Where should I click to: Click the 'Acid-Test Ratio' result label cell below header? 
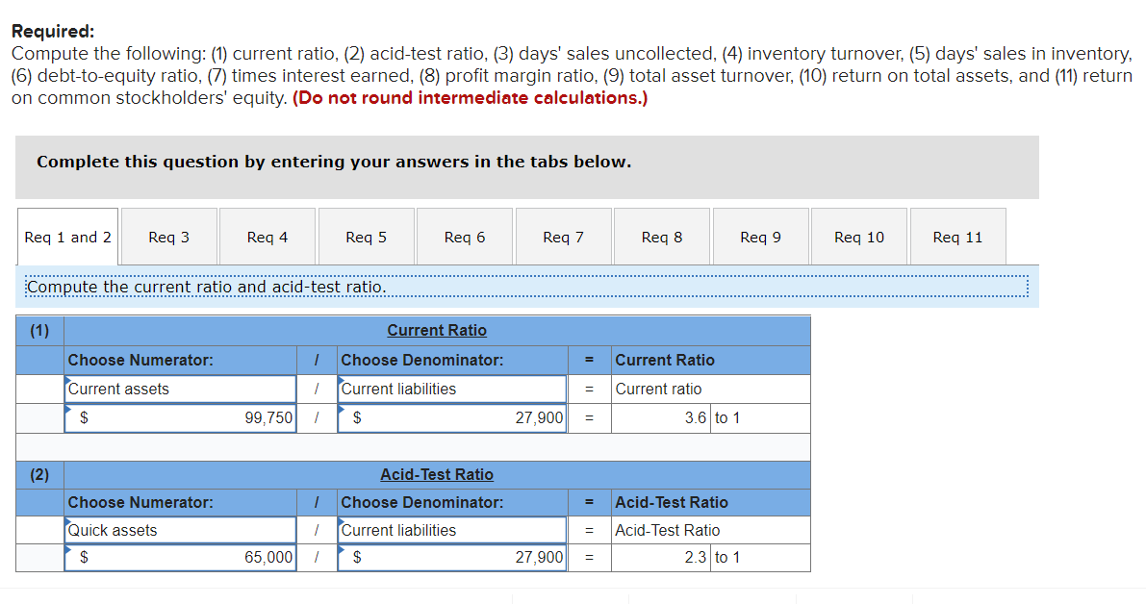710,530
